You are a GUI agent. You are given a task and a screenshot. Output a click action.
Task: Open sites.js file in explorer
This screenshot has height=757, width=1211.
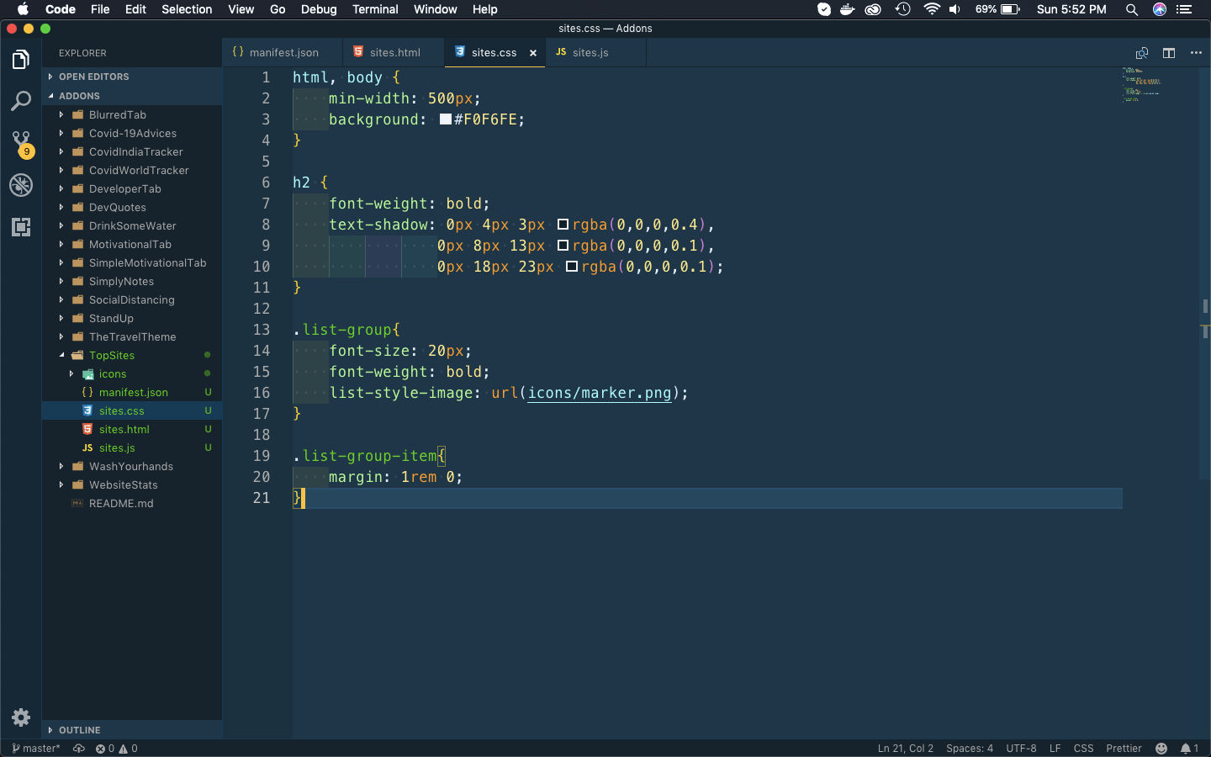click(x=132, y=447)
